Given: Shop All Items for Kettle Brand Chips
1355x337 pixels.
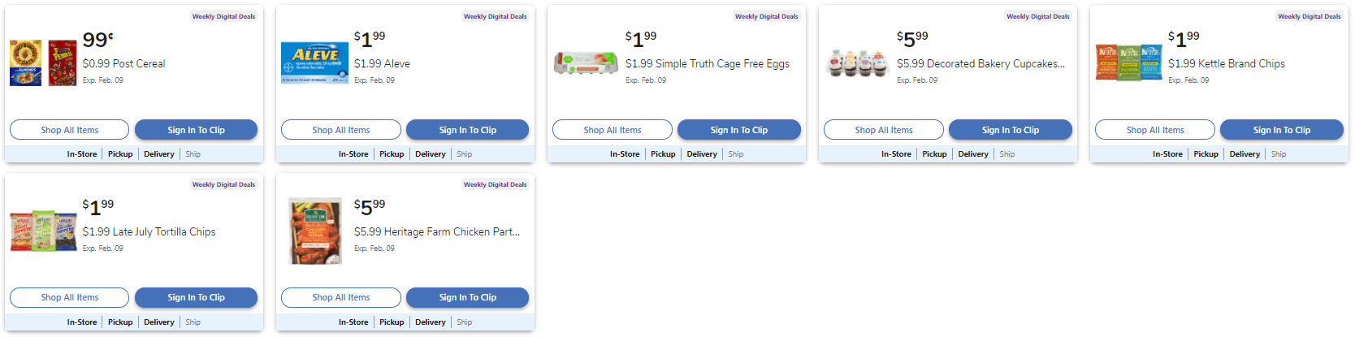Looking at the screenshot, I should (x=1155, y=130).
